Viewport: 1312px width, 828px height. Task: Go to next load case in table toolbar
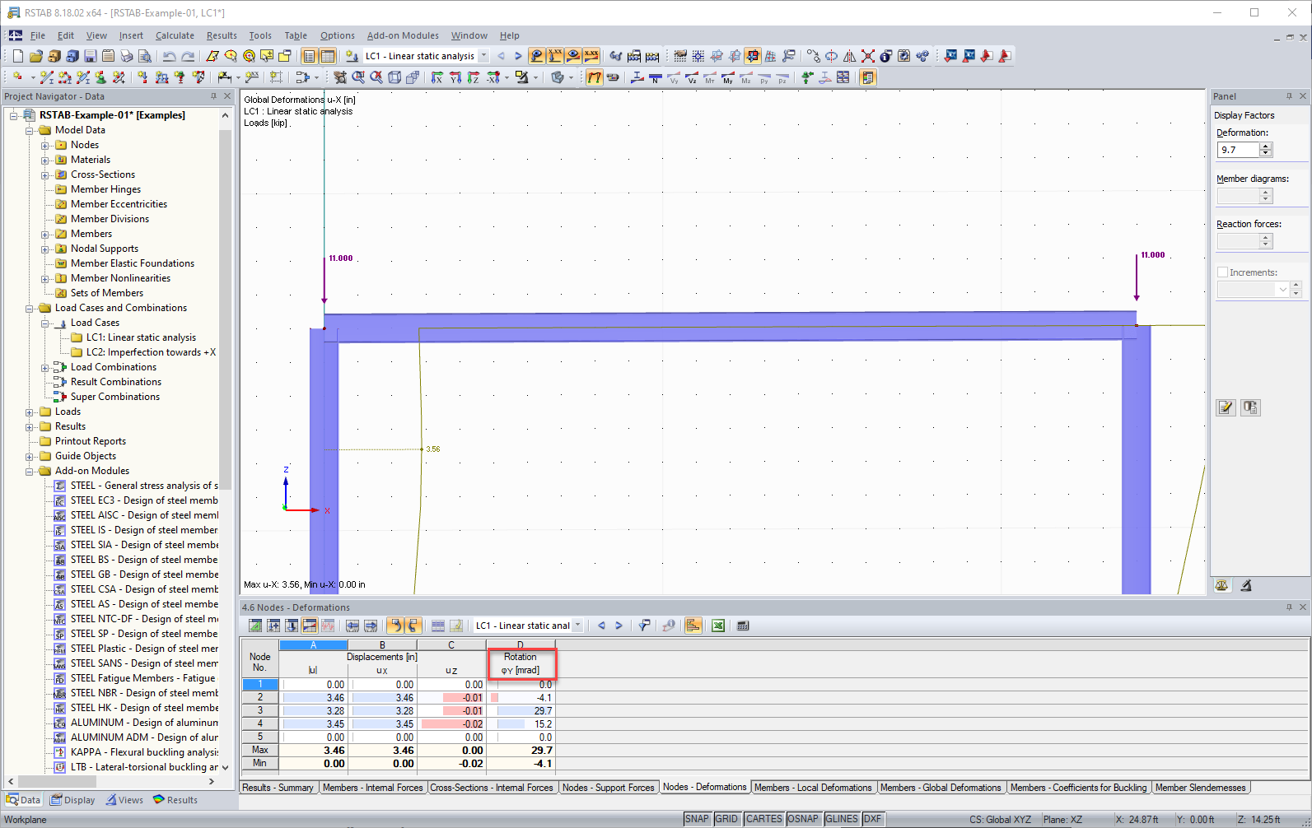click(619, 626)
